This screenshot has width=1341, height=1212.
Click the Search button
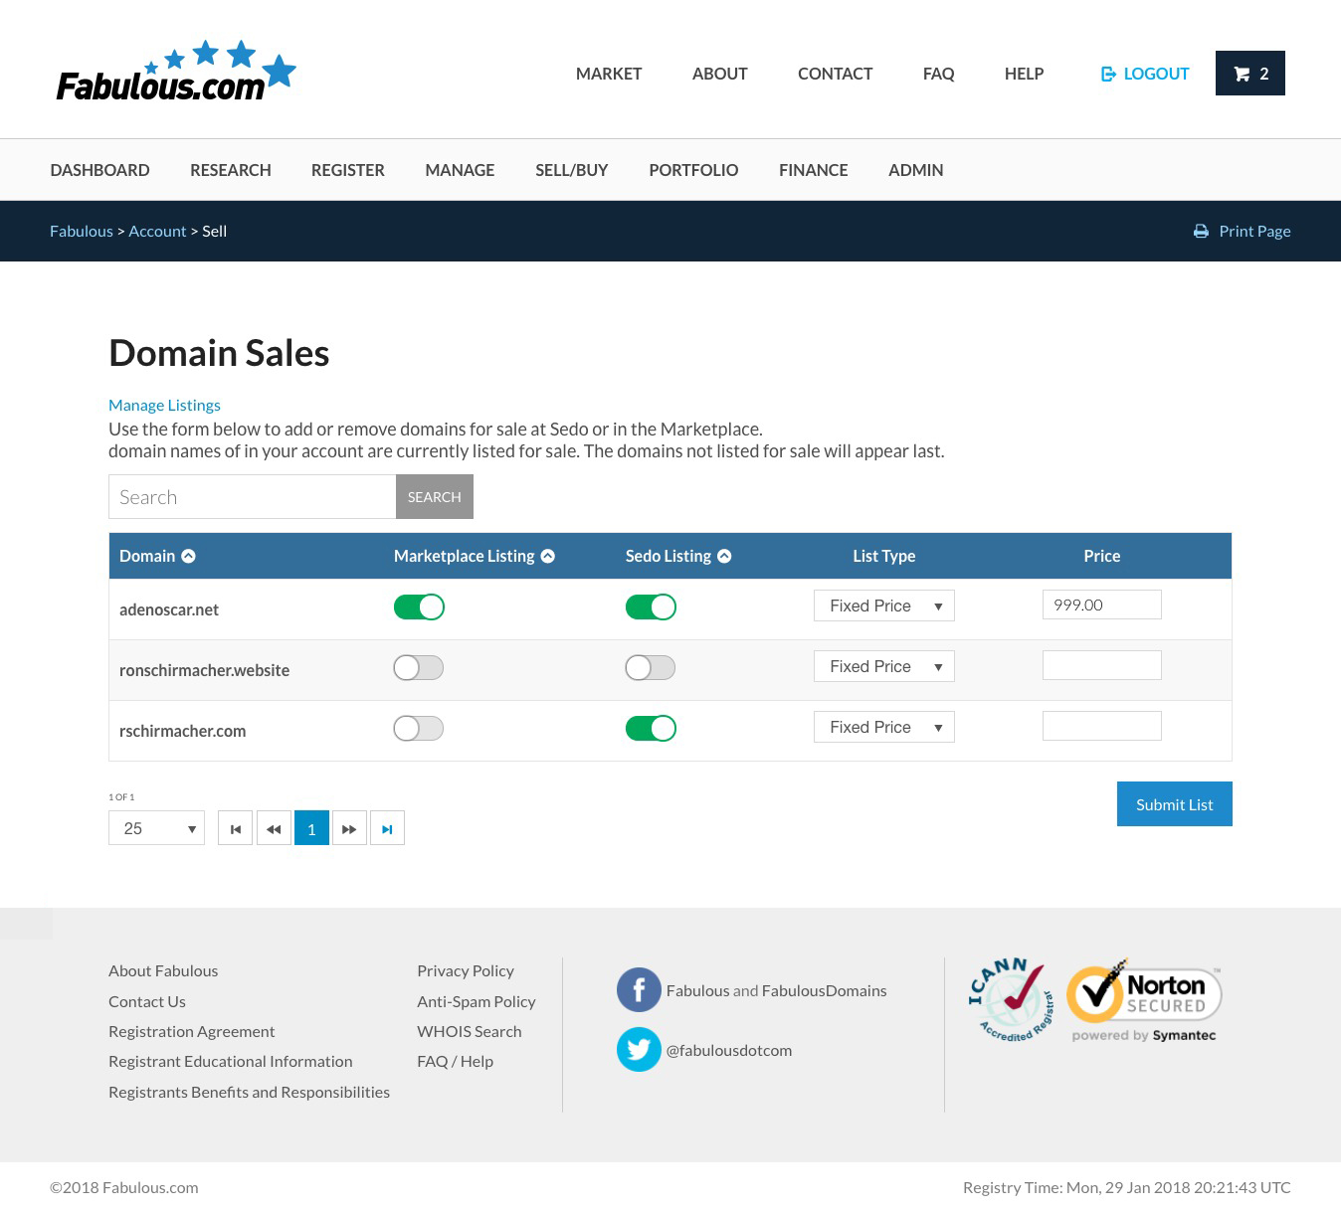click(435, 497)
